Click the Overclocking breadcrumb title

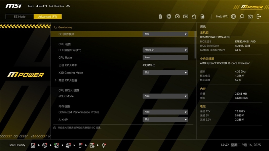click(x=65, y=28)
